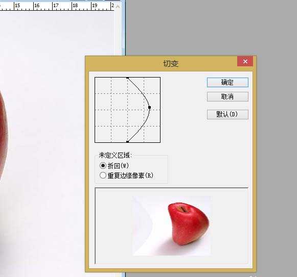The height and width of the screenshot is (277, 297).
Task: Click the 未定义区域 group label
Action: (115, 156)
